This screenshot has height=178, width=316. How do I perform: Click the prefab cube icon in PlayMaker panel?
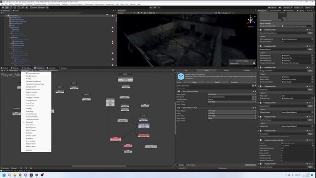(x=181, y=77)
